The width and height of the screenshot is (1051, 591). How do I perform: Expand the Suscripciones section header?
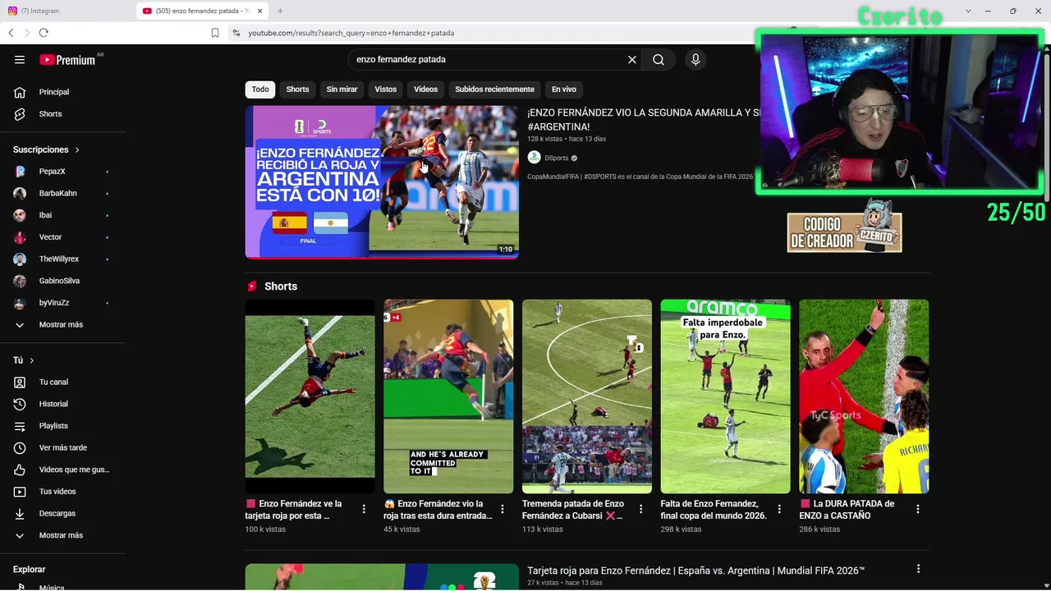click(x=47, y=150)
